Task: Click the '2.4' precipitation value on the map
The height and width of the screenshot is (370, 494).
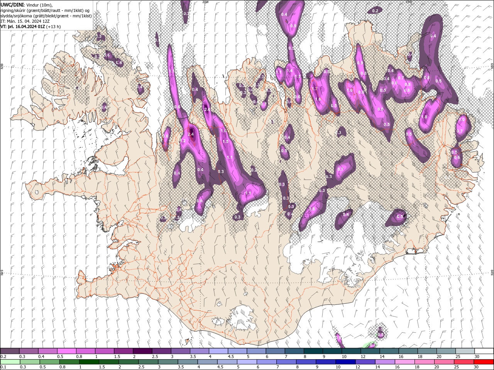Action: (191, 134)
